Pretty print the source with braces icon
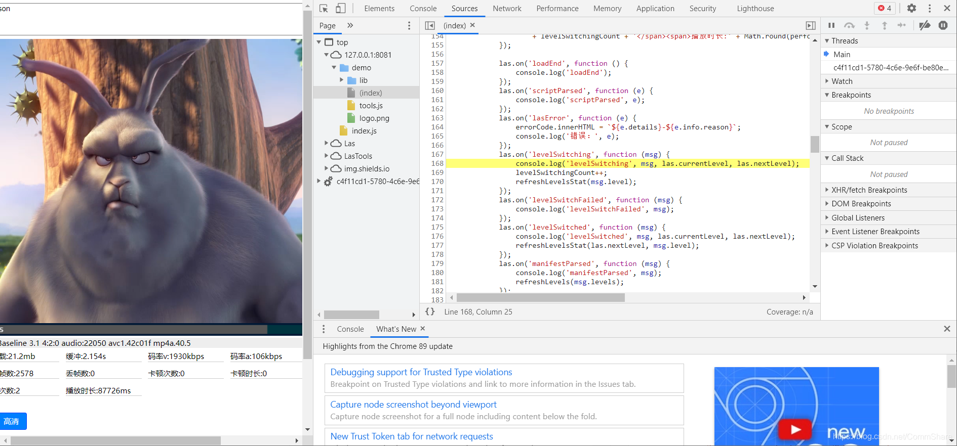Image resolution: width=957 pixels, height=446 pixels. [x=430, y=311]
